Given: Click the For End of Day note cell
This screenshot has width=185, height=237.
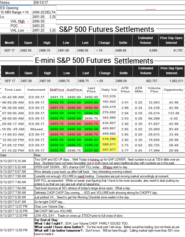Looking at the screenshot, I should (x=109, y=227).
